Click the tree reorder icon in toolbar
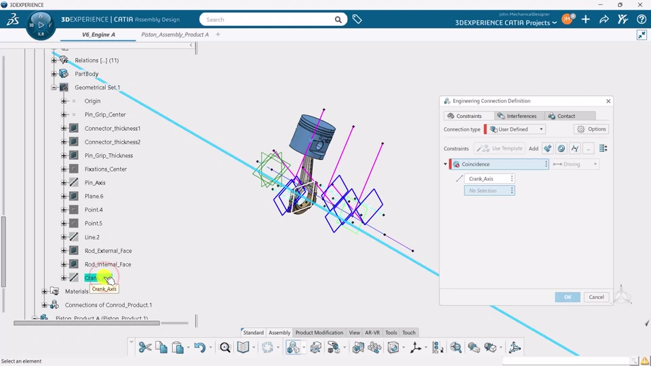651x366 pixels. [x=437, y=347]
